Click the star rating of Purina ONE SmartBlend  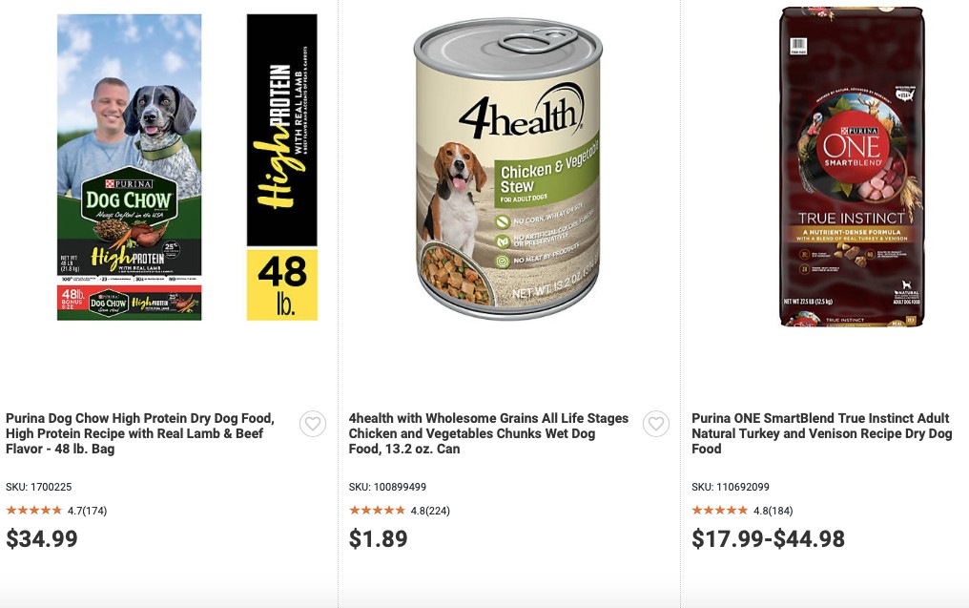click(x=719, y=509)
